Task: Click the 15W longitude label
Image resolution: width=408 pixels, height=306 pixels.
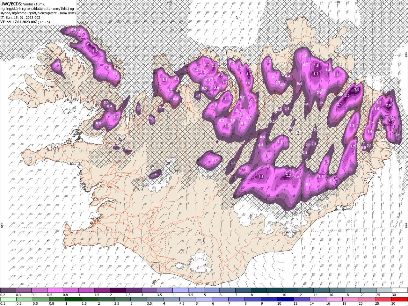Action: (x=338, y=2)
